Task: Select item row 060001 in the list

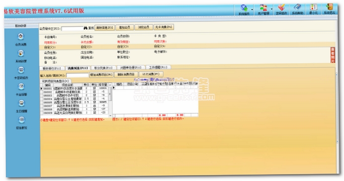Action: [x=74, y=89]
